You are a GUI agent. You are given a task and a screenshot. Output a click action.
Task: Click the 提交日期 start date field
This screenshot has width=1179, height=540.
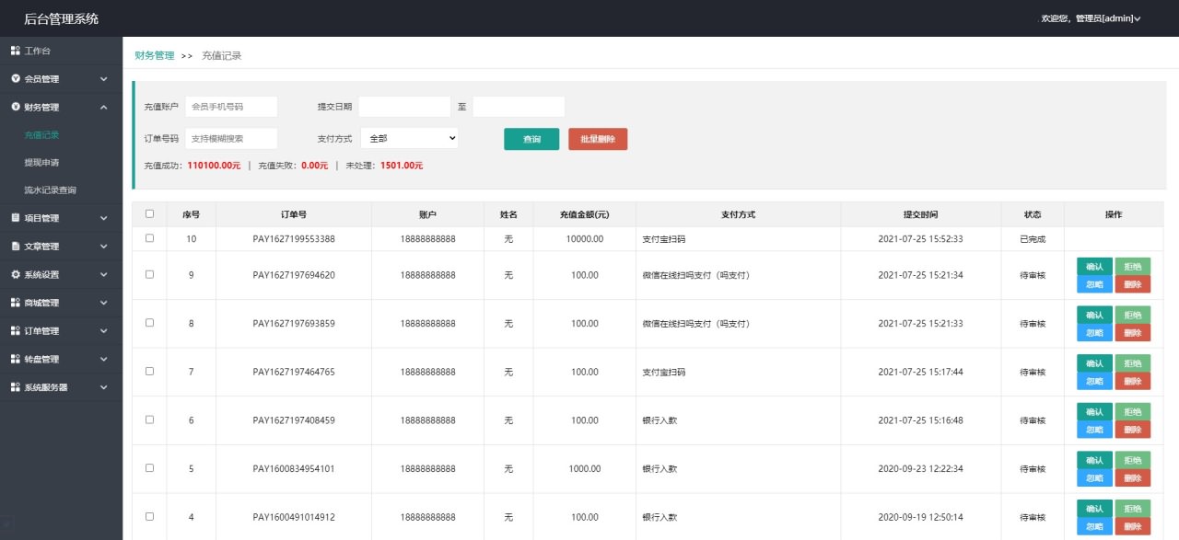[404, 107]
